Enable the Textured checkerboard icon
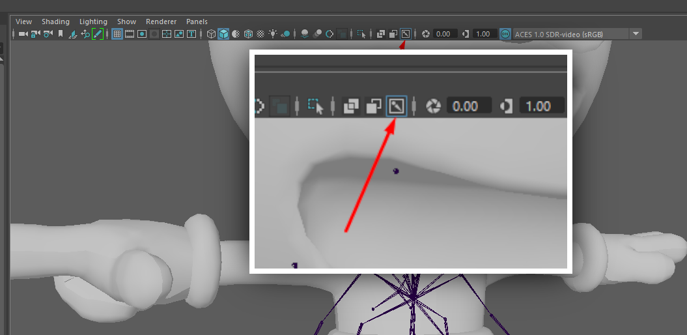This screenshot has height=335, width=687. coord(260,34)
